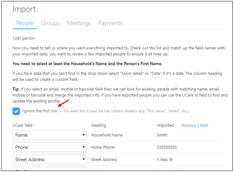Open the Name field dropdown
The height and width of the screenshot is (172, 233).
50,135
